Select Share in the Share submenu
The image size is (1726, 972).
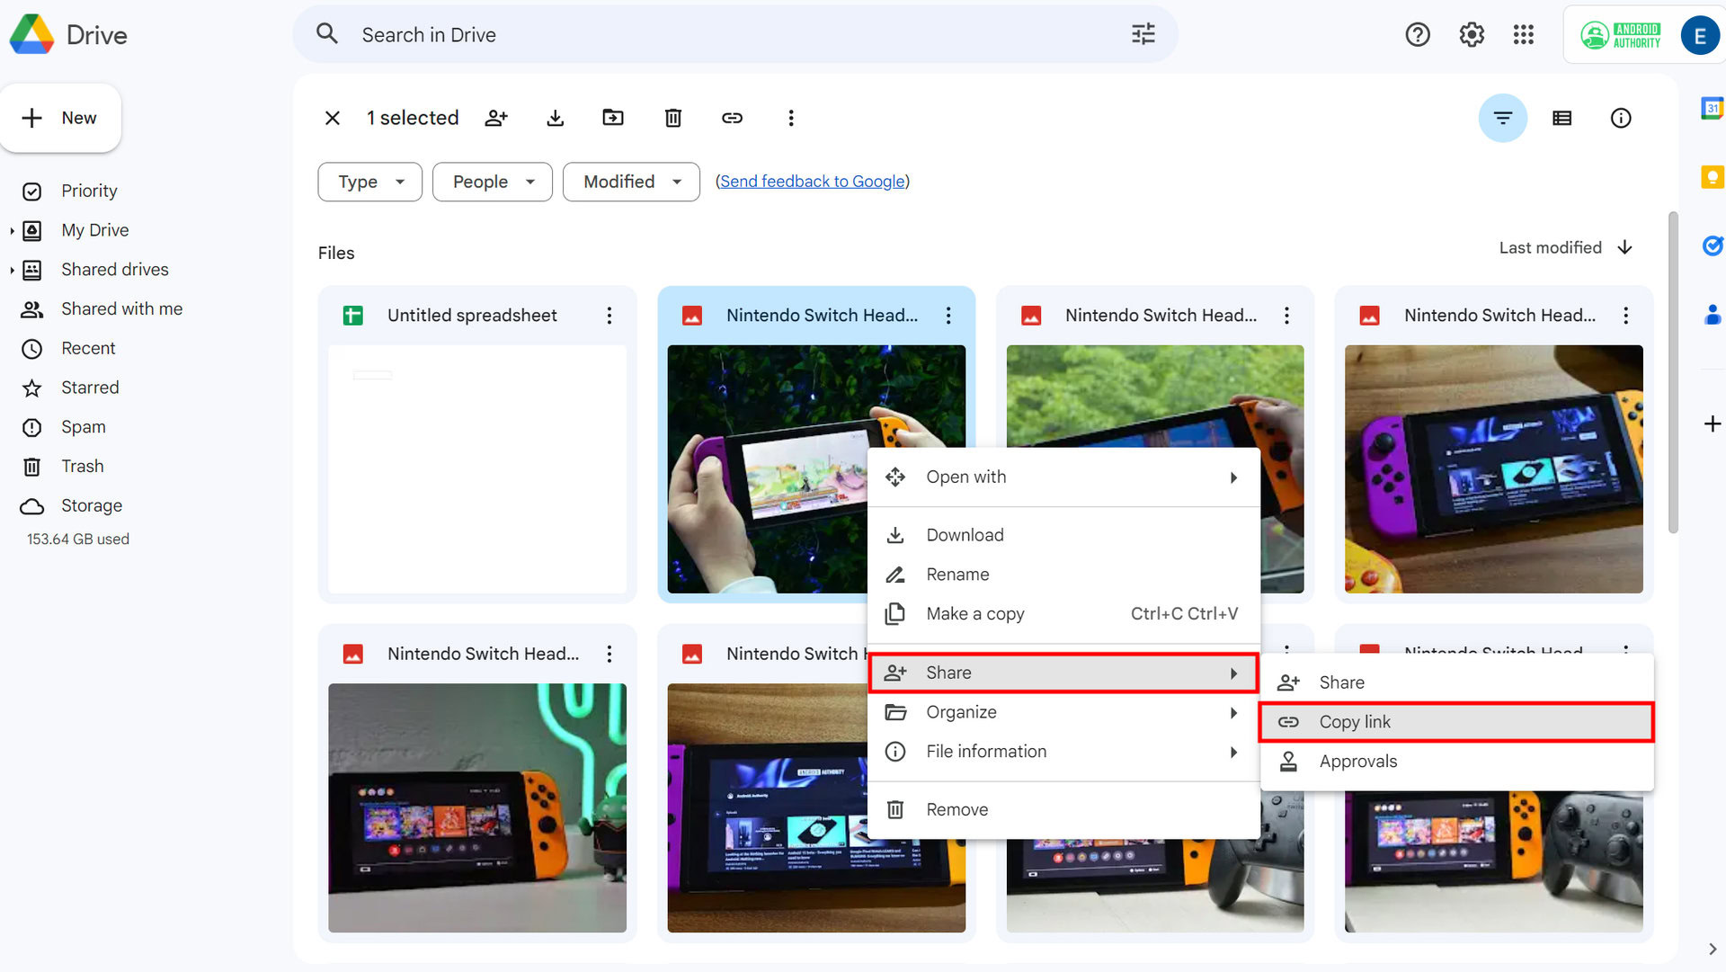tap(1456, 682)
